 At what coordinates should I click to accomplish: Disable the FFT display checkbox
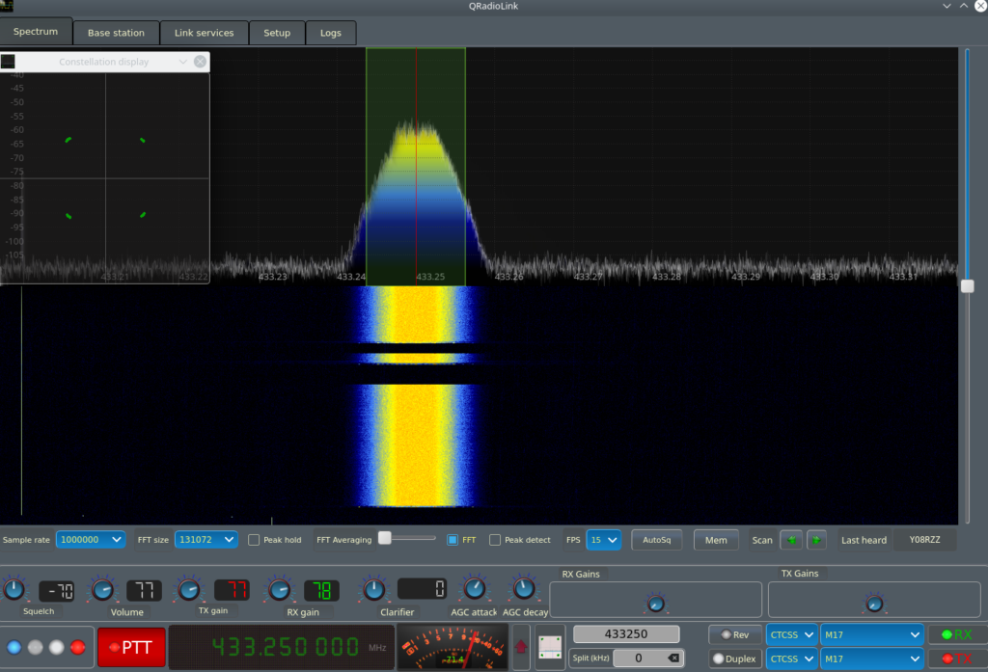point(453,539)
